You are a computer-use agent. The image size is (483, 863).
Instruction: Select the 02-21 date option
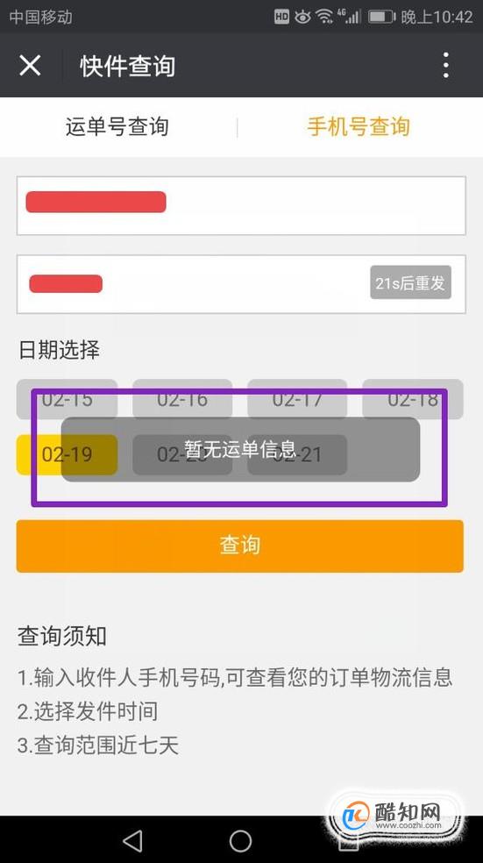point(297,454)
